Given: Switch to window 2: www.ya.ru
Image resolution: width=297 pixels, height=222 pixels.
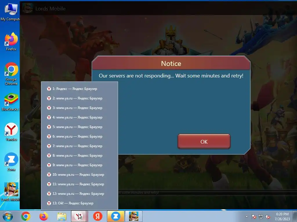Looking at the screenshot, I should [x=79, y=98].
